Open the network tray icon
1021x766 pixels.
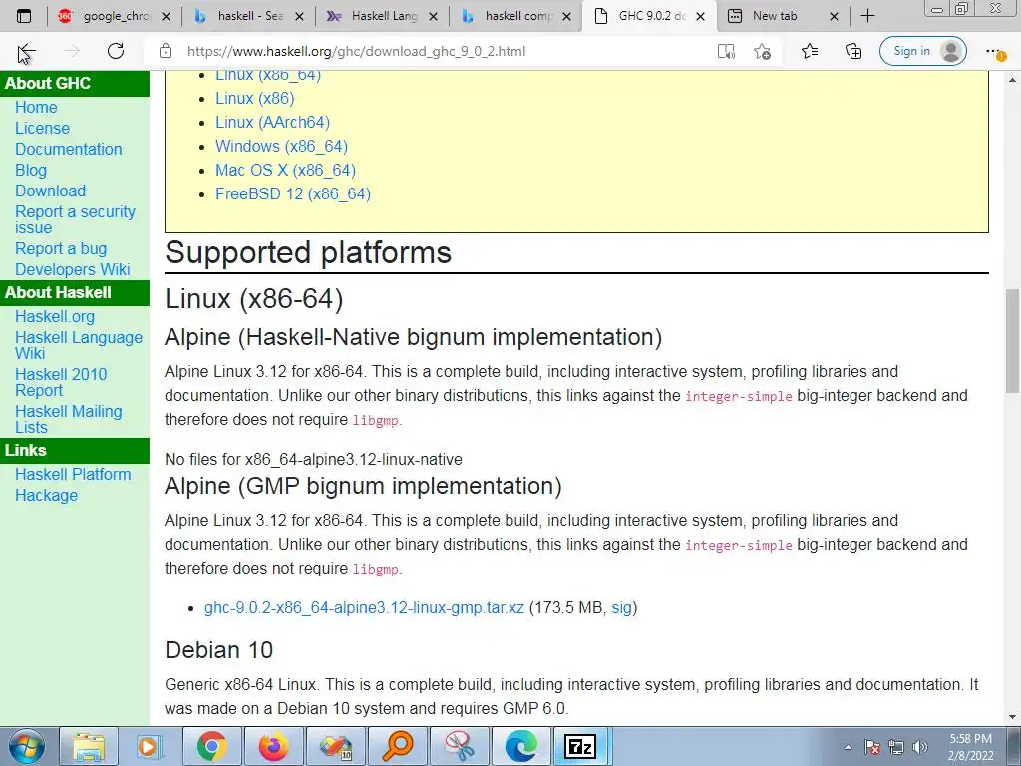click(x=896, y=747)
